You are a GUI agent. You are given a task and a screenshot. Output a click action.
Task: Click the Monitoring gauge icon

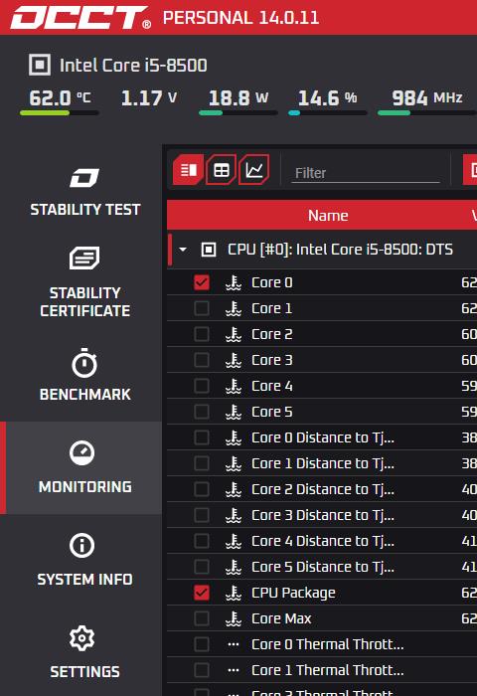coord(82,452)
